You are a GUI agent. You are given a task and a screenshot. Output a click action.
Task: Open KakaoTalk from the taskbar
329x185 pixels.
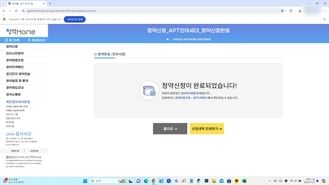236,181
